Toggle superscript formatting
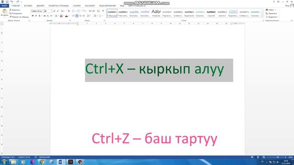 coord(51,16)
